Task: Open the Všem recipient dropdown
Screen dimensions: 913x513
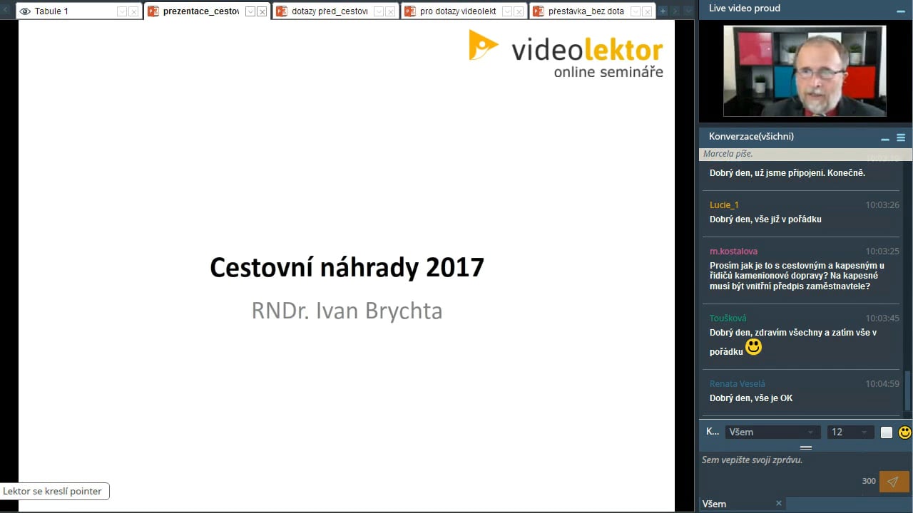Action: tap(772, 432)
